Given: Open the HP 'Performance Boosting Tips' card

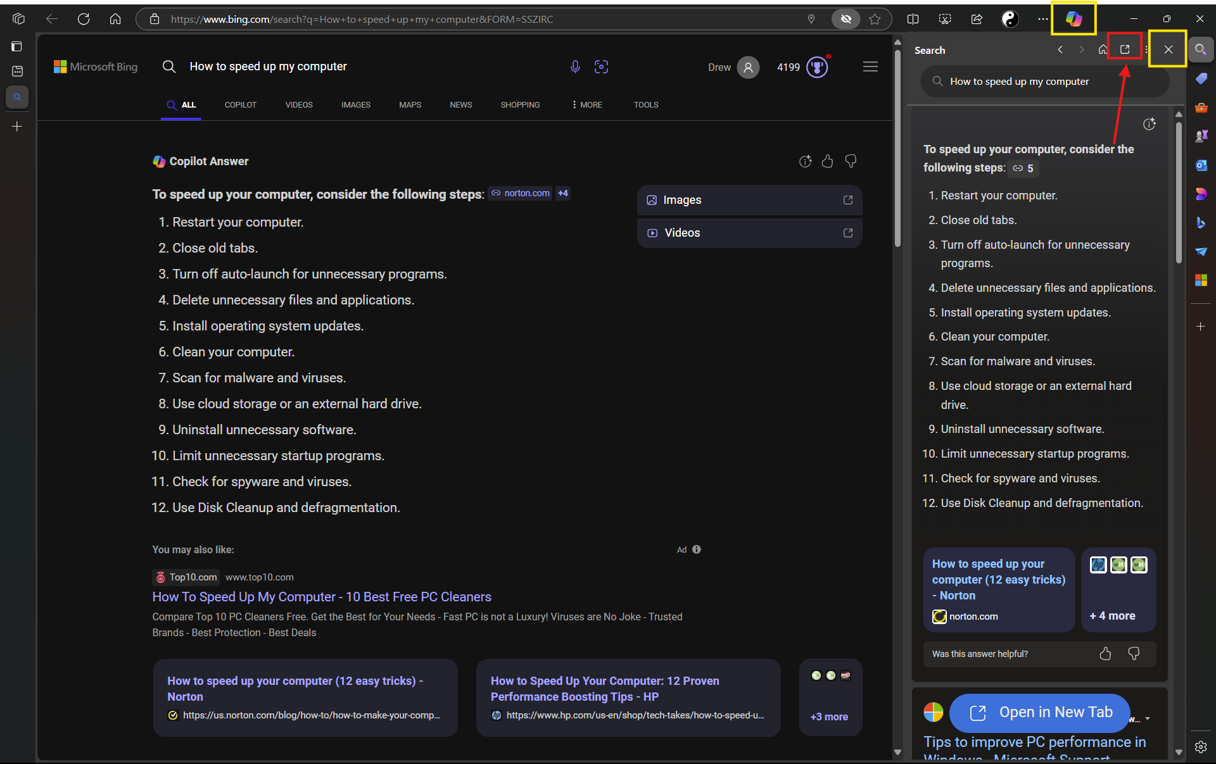Looking at the screenshot, I should (628, 698).
